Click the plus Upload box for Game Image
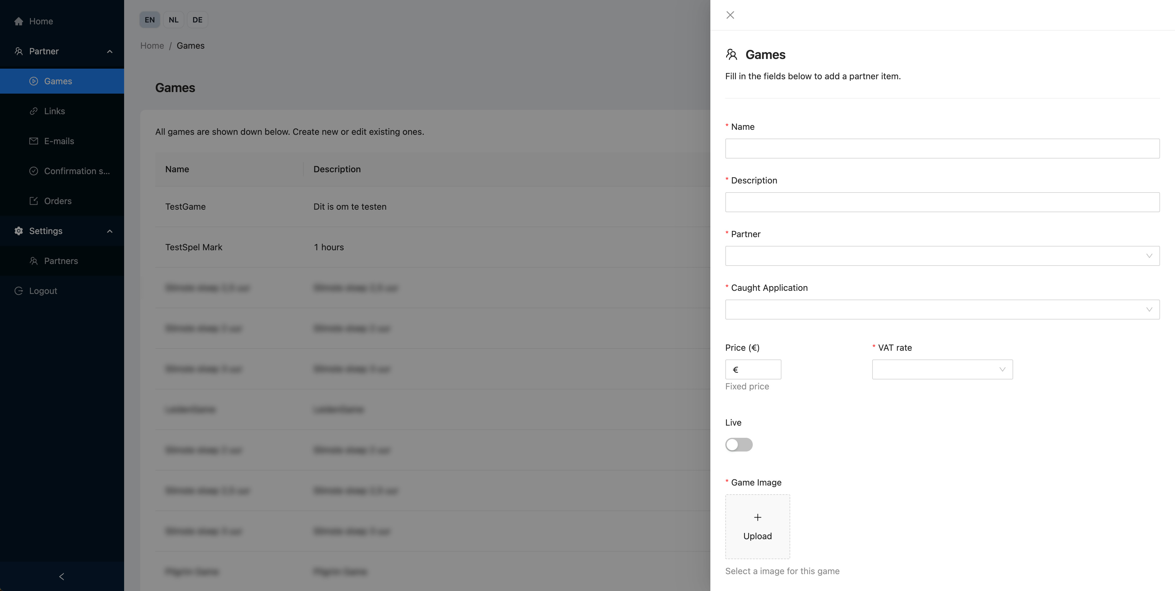The width and height of the screenshot is (1175, 591). click(x=757, y=526)
